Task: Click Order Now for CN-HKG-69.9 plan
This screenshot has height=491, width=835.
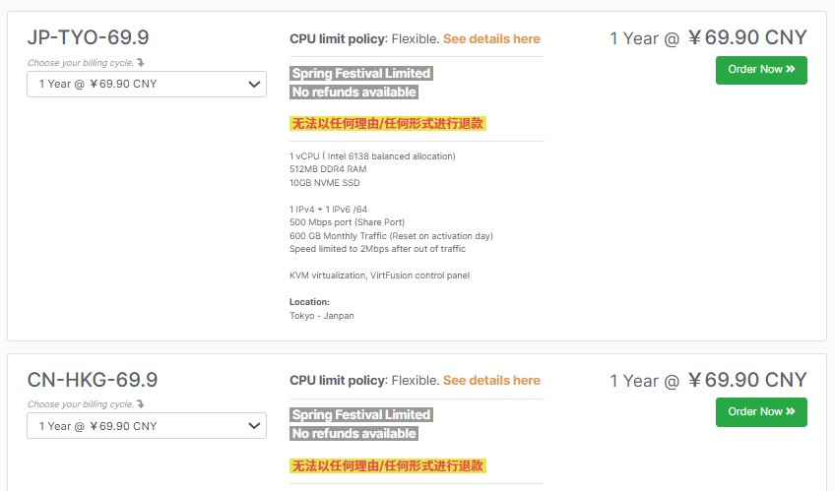Action: (x=760, y=412)
